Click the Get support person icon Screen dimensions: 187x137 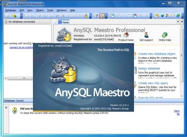[146, 35]
